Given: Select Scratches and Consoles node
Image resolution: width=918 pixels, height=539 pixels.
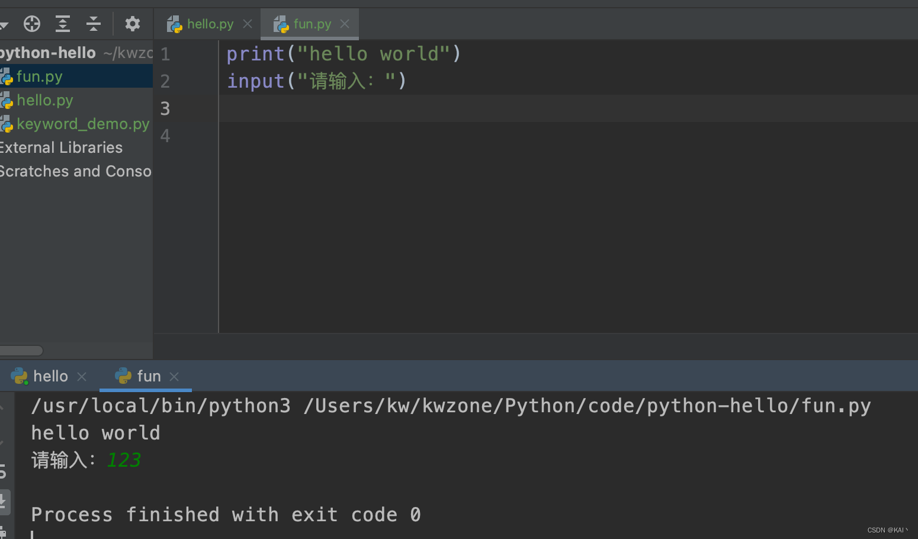Looking at the screenshot, I should (76, 171).
